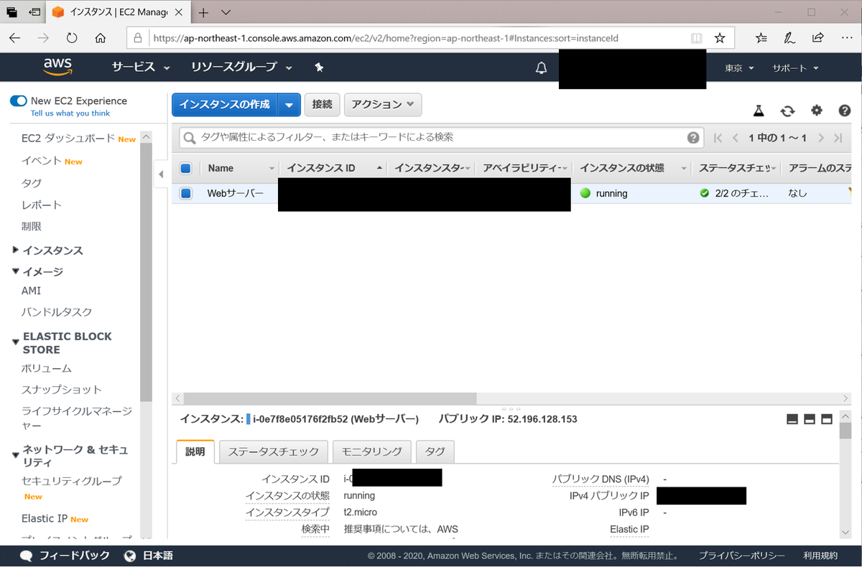The width and height of the screenshot is (862, 567).
Task: Click the browser back arrow
Action: click(15, 37)
